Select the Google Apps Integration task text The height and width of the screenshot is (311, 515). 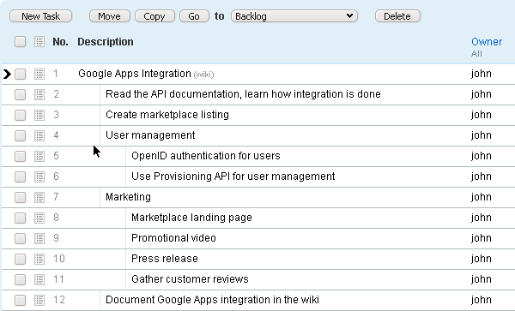click(135, 74)
